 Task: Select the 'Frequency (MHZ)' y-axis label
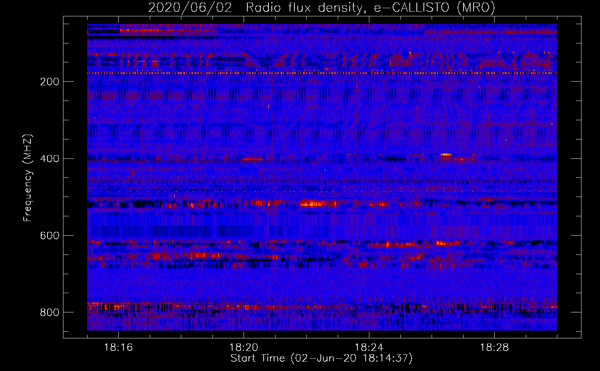pyautogui.click(x=28, y=178)
